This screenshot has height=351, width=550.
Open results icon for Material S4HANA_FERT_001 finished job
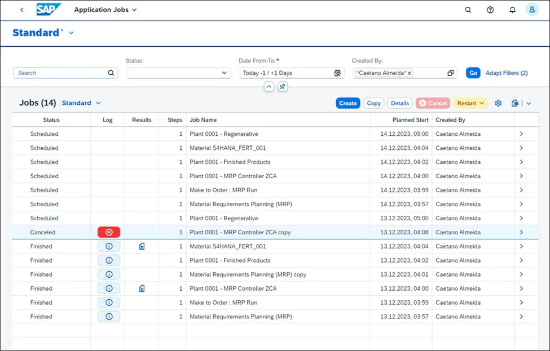(x=142, y=246)
